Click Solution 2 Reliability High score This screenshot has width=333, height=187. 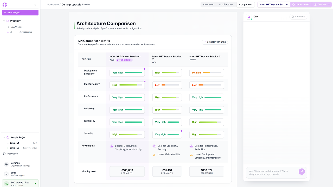167,110
